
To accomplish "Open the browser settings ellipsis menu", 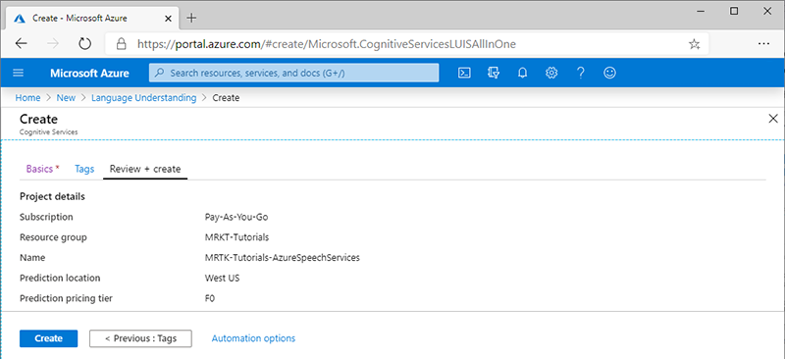I will pyautogui.click(x=763, y=44).
